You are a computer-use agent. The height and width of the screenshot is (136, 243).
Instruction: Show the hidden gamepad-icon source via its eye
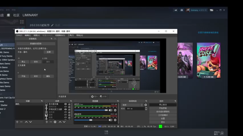tap(66, 112)
